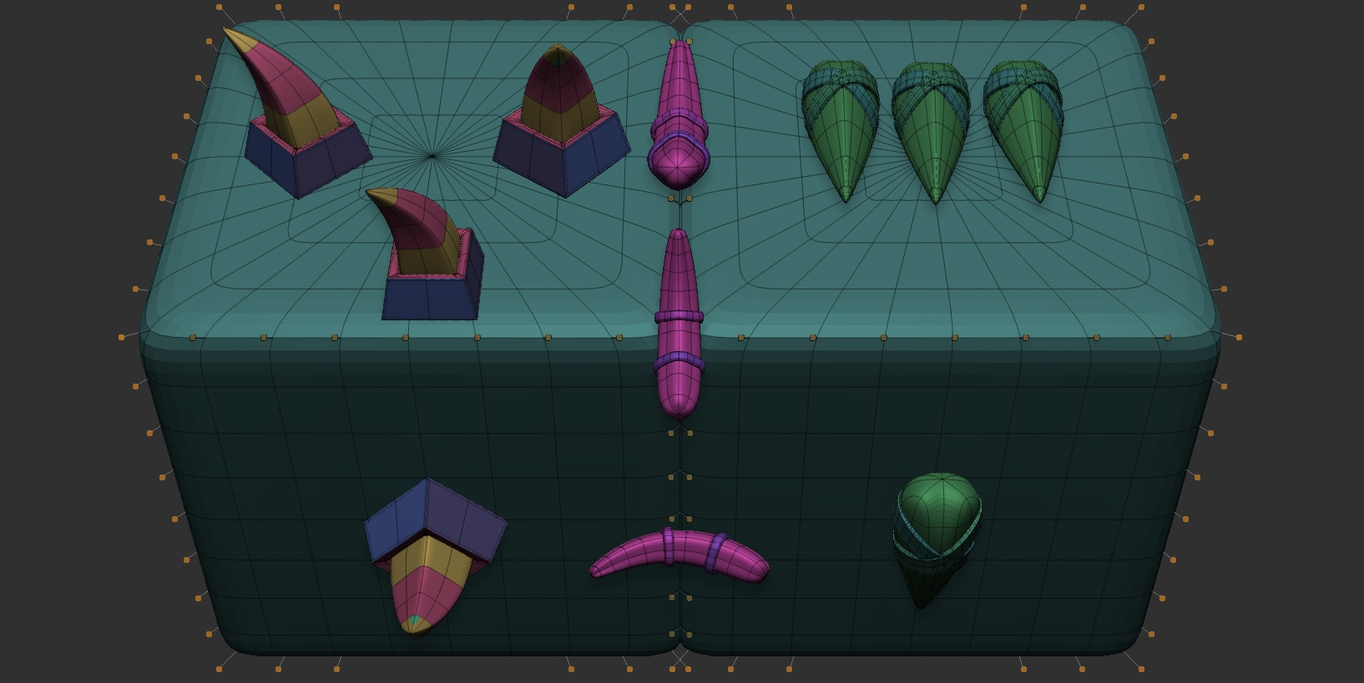Click the lower purple ring on the vertical middle tentacle
The height and width of the screenshot is (683, 1364).
679,363
